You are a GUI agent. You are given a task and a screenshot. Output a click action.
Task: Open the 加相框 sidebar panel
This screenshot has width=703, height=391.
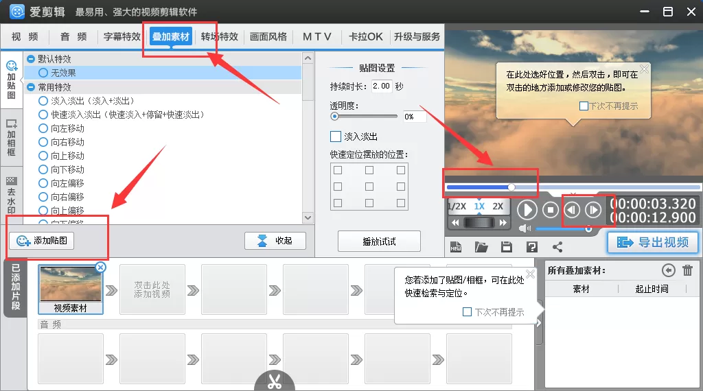11,137
